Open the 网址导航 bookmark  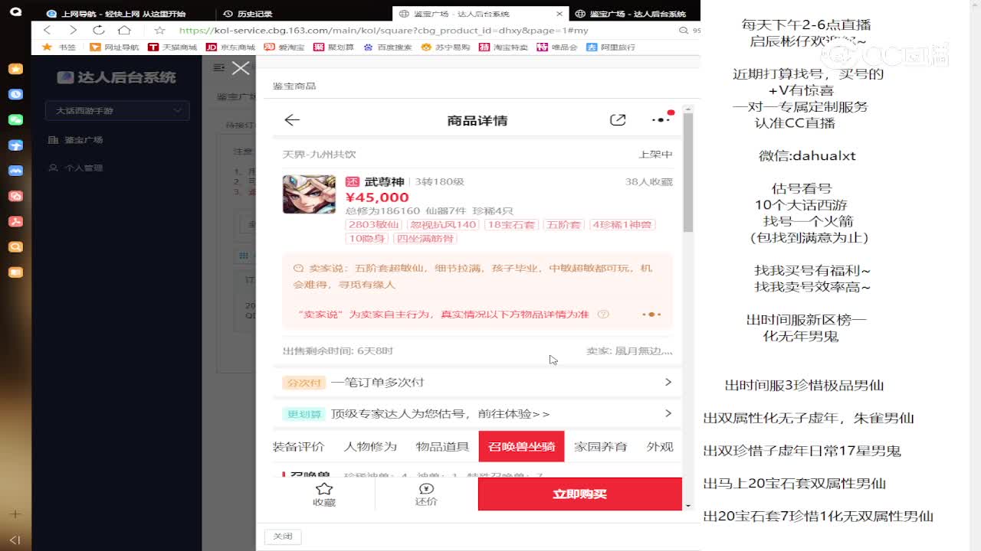[x=114, y=47]
